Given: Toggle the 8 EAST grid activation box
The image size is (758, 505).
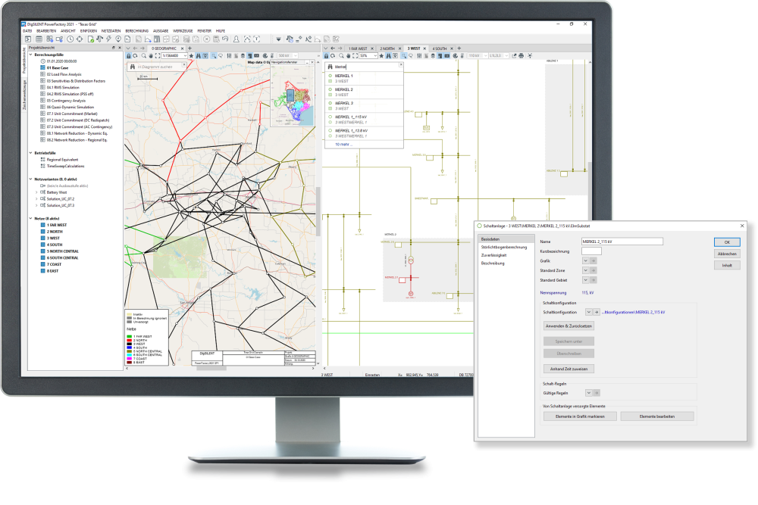Looking at the screenshot, I should pyautogui.click(x=42, y=271).
